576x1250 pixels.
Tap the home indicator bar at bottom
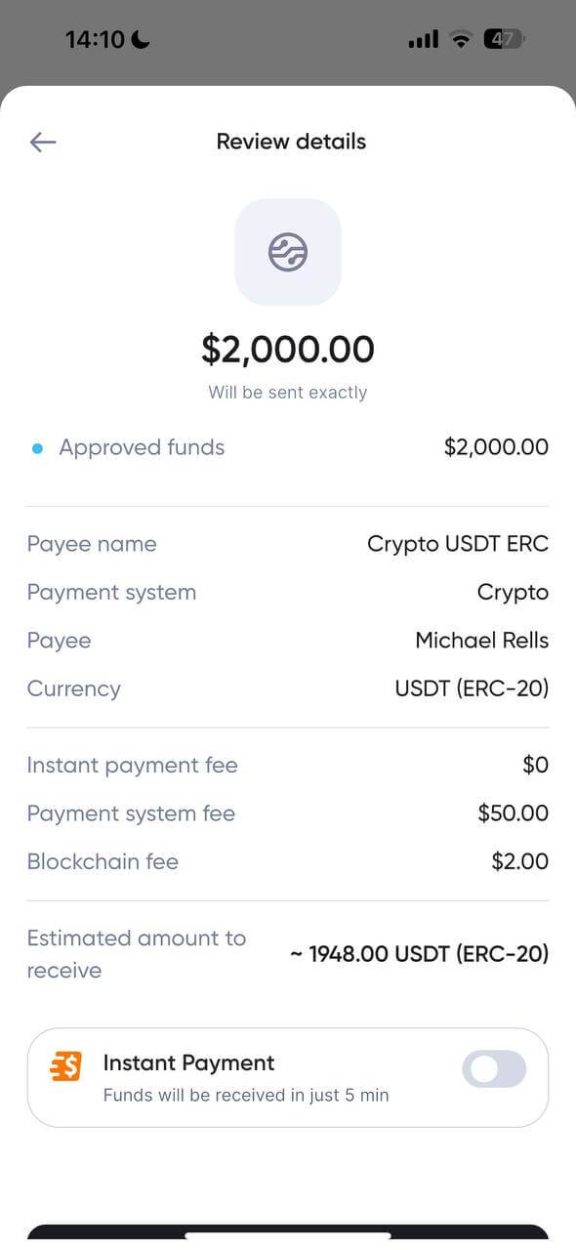288,1238
